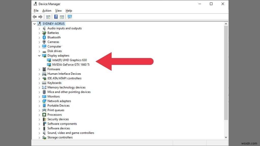Click the Security devices key icon
The width and height of the screenshot is (260, 146).
pyautogui.click(x=44, y=119)
